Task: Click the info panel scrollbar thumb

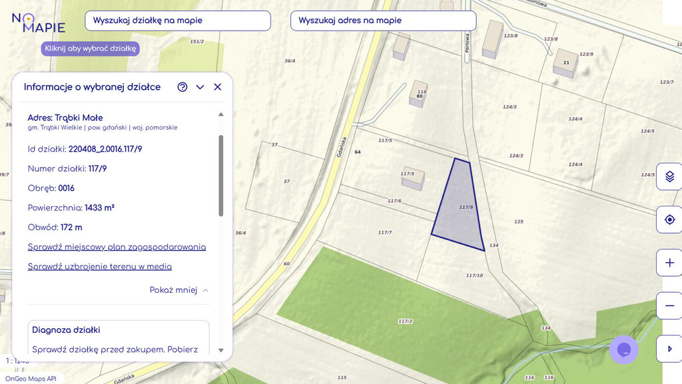Action: tap(221, 175)
